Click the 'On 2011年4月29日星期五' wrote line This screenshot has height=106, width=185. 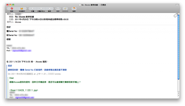pyautogui.click(x=34, y=74)
